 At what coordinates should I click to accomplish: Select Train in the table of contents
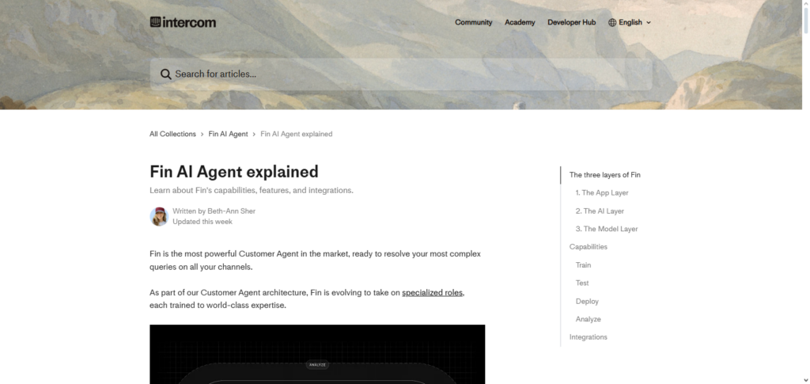click(x=583, y=265)
